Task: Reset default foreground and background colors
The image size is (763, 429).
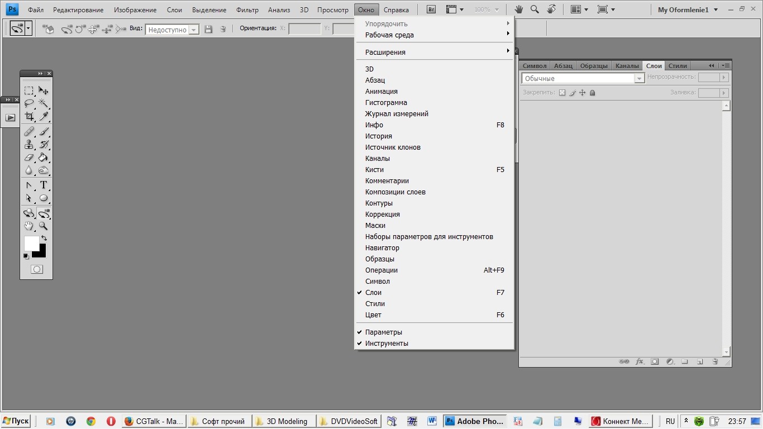Action: click(x=26, y=256)
